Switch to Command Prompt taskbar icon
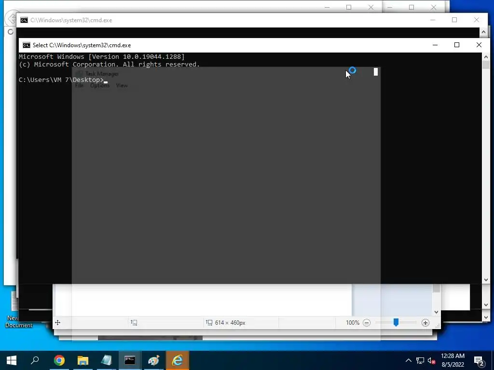This screenshot has width=494, height=370. [130, 360]
